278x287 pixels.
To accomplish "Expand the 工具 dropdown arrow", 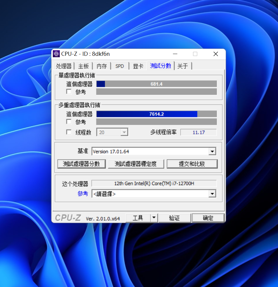I will pyautogui.click(x=154, y=218).
